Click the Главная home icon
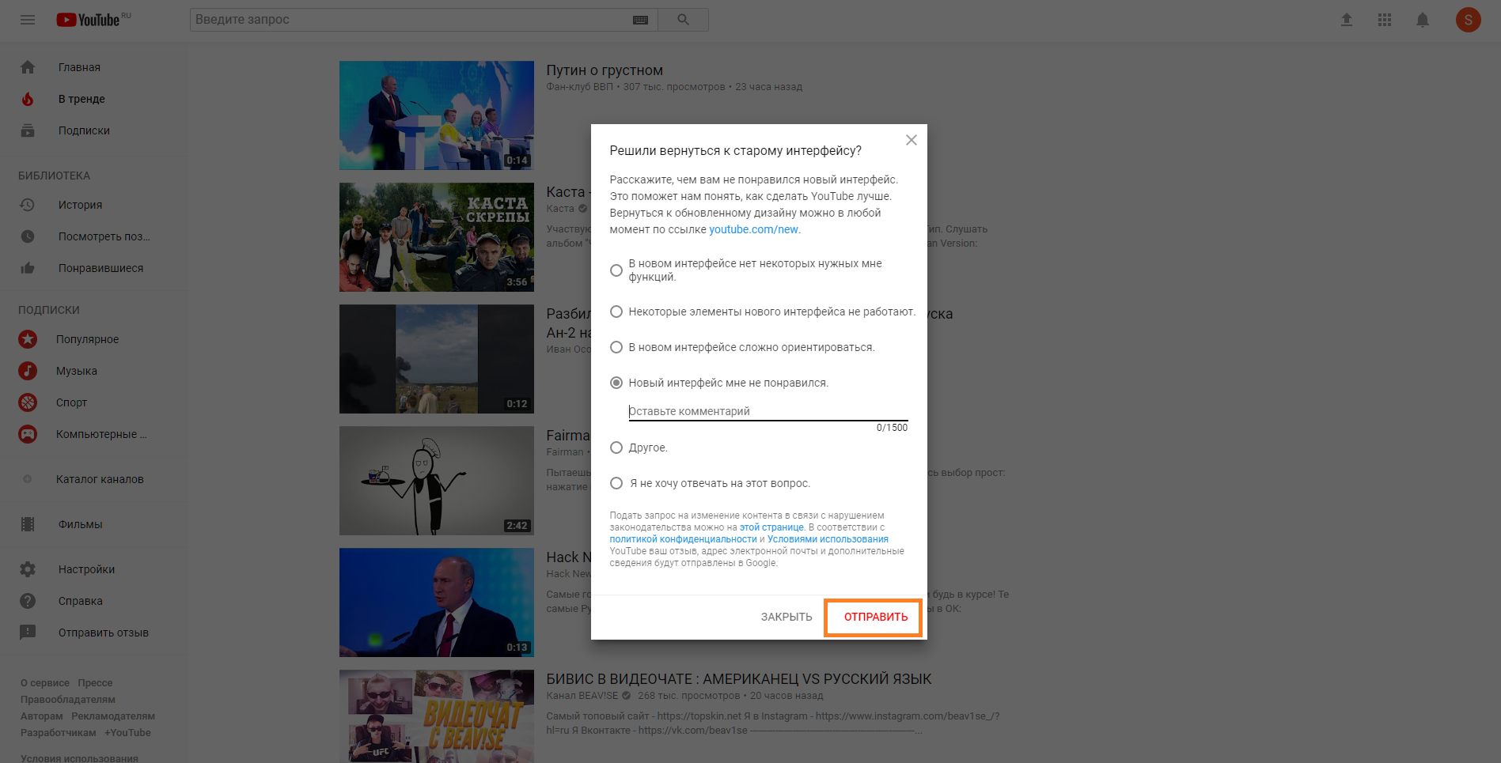 pyautogui.click(x=28, y=67)
